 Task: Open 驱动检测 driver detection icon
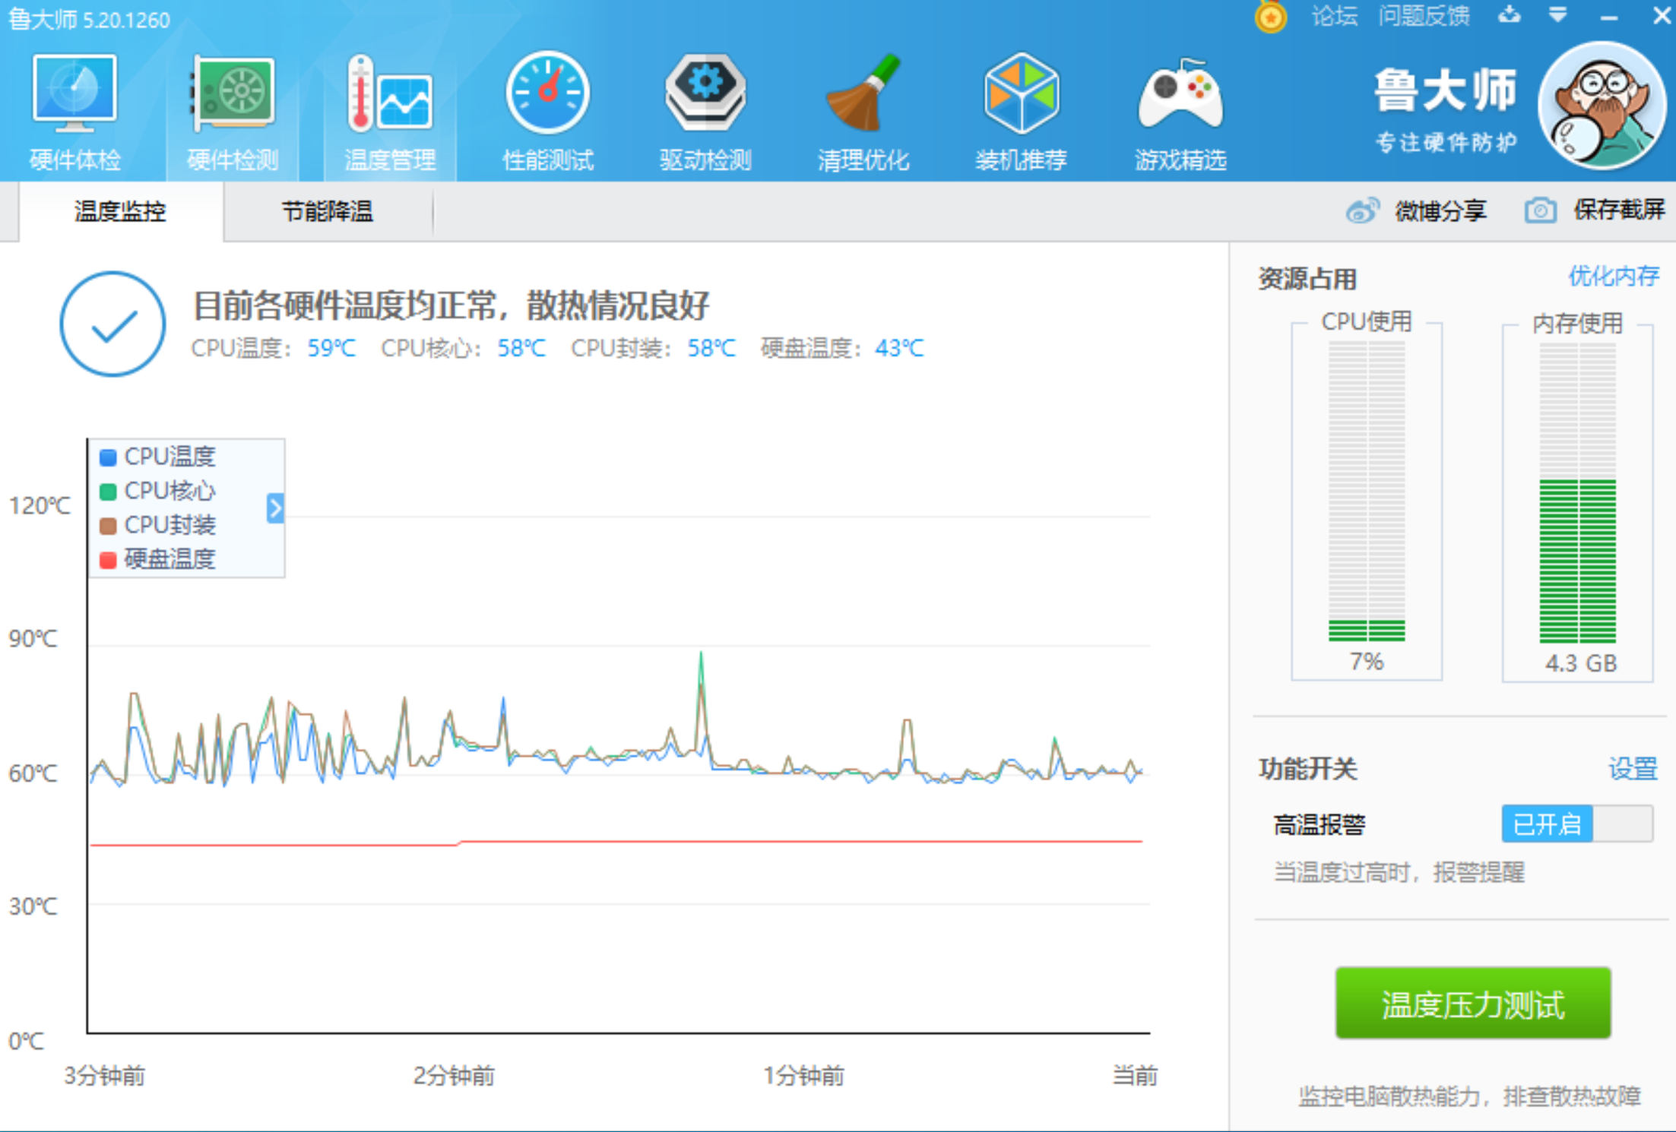pyautogui.click(x=705, y=93)
